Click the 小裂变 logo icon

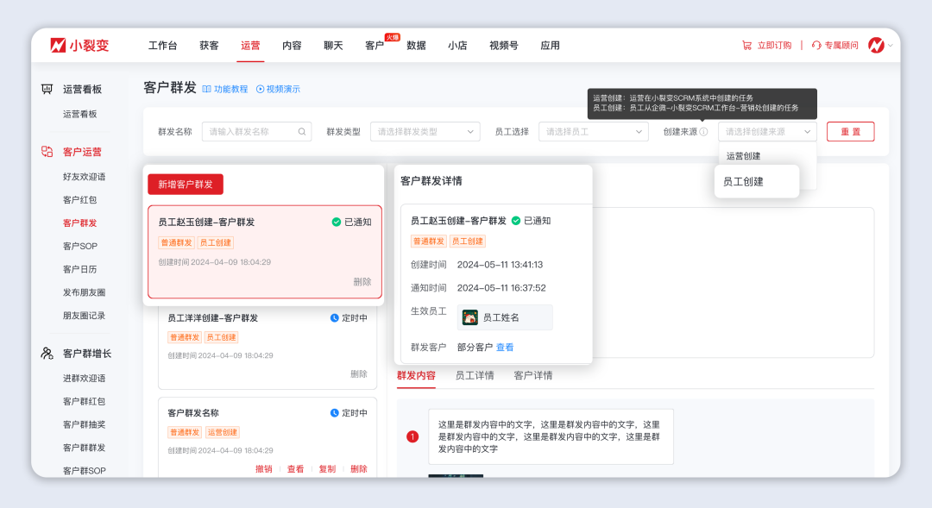coord(56,45)
